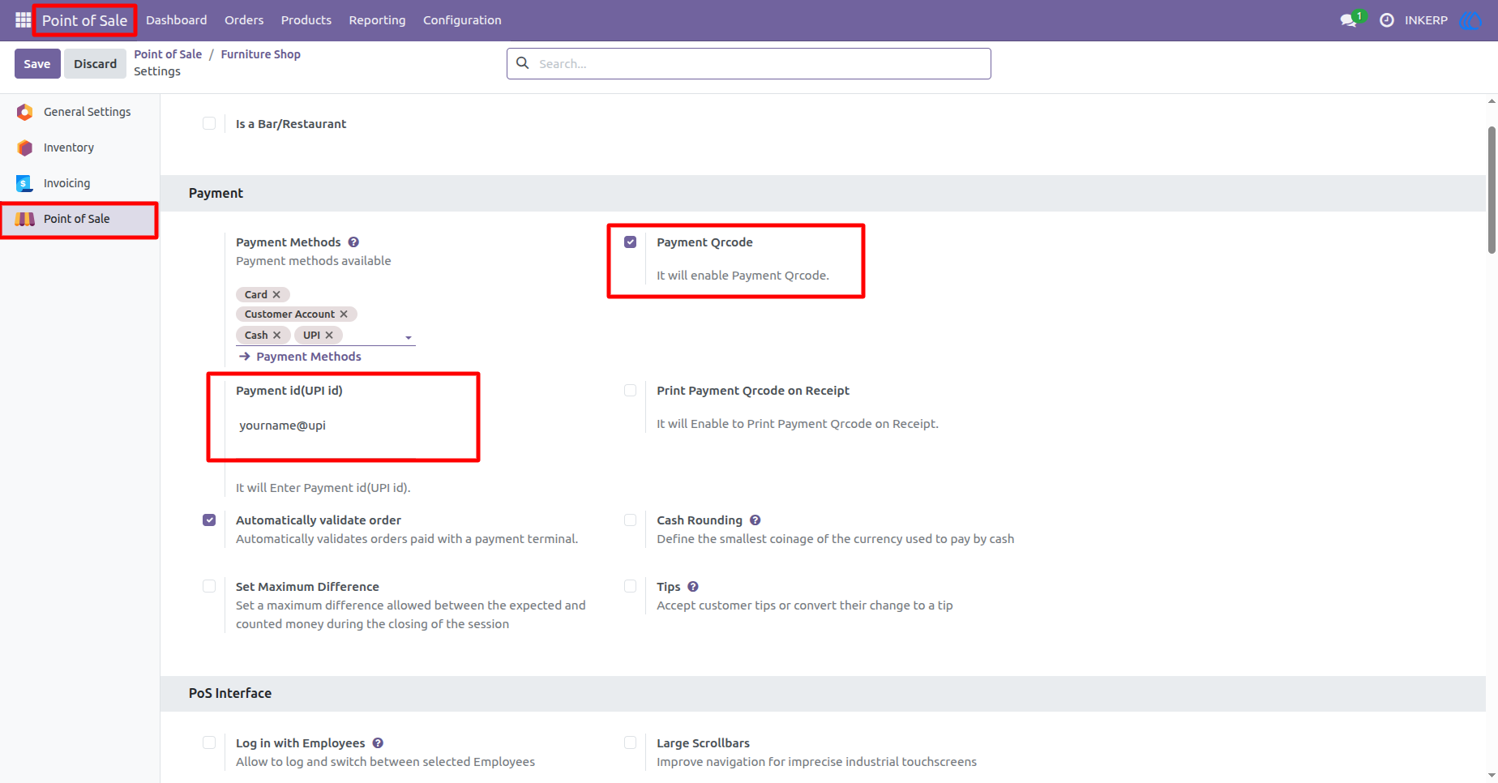The height and width of the screenshot is (783, 1498).
Task: Disable Automatically validate order
Action: pos(209,520)
